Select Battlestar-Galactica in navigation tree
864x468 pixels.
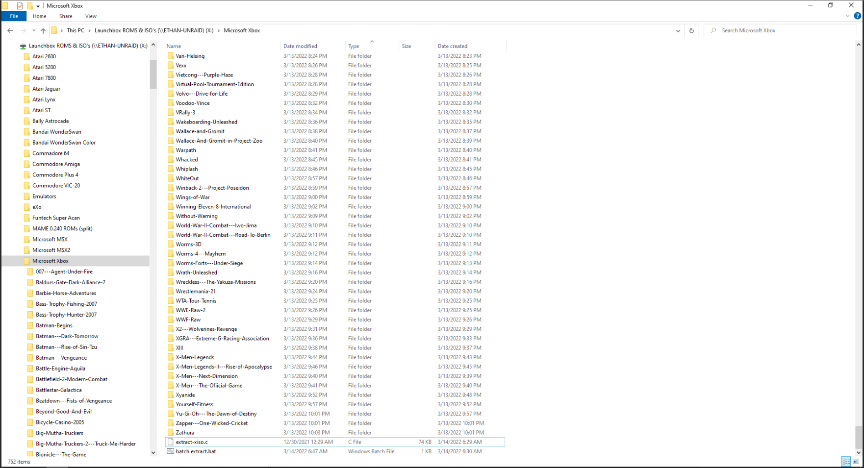[58, 391]
